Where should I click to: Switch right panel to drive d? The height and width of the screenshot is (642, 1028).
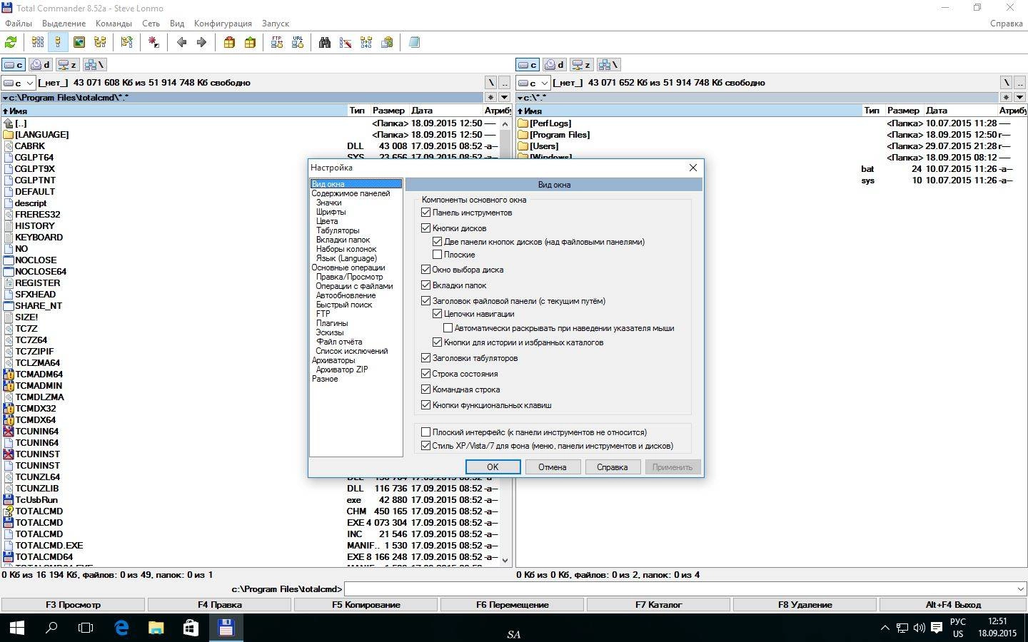[x=555, y=65]
